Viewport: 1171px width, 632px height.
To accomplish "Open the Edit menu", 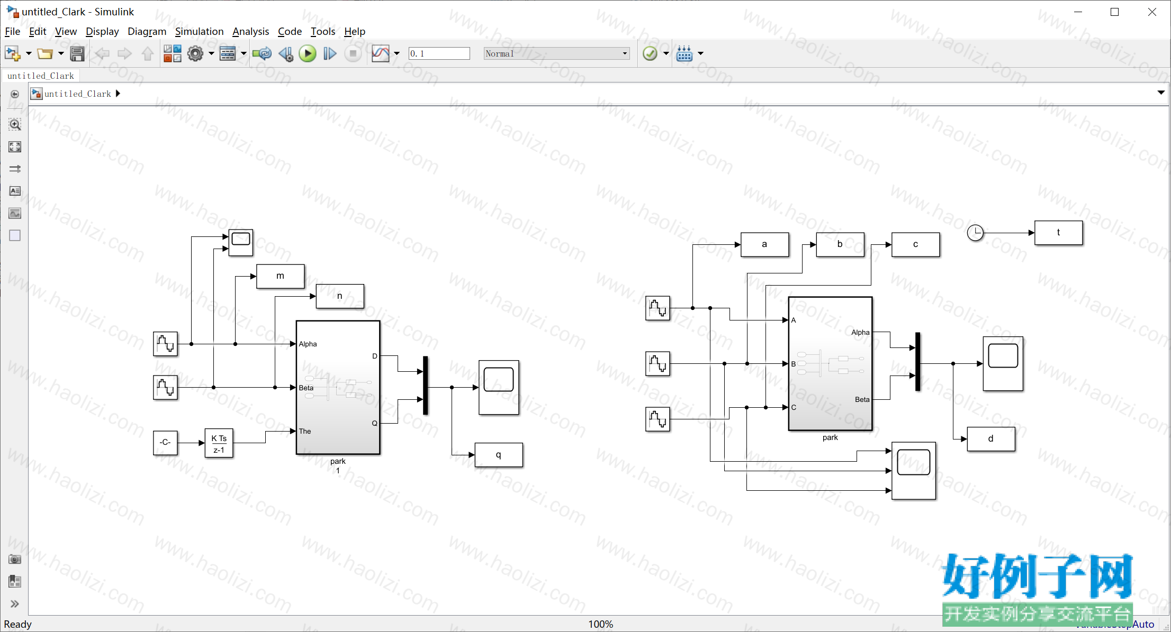I will pos(38,32).
